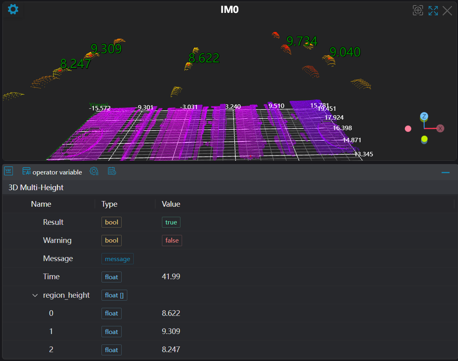Click the yellow-green Y axis dot
Image resolution: width=458 pixels, height=361 pixels.
pyautogui.click(x=424, y=139)
